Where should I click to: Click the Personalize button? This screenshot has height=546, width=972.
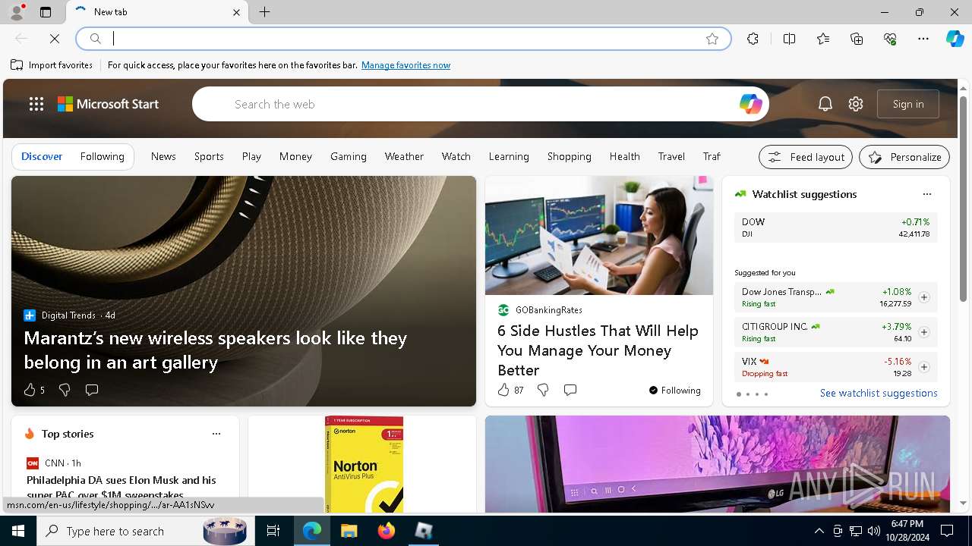pyautogui.click(x=904, y=157)
